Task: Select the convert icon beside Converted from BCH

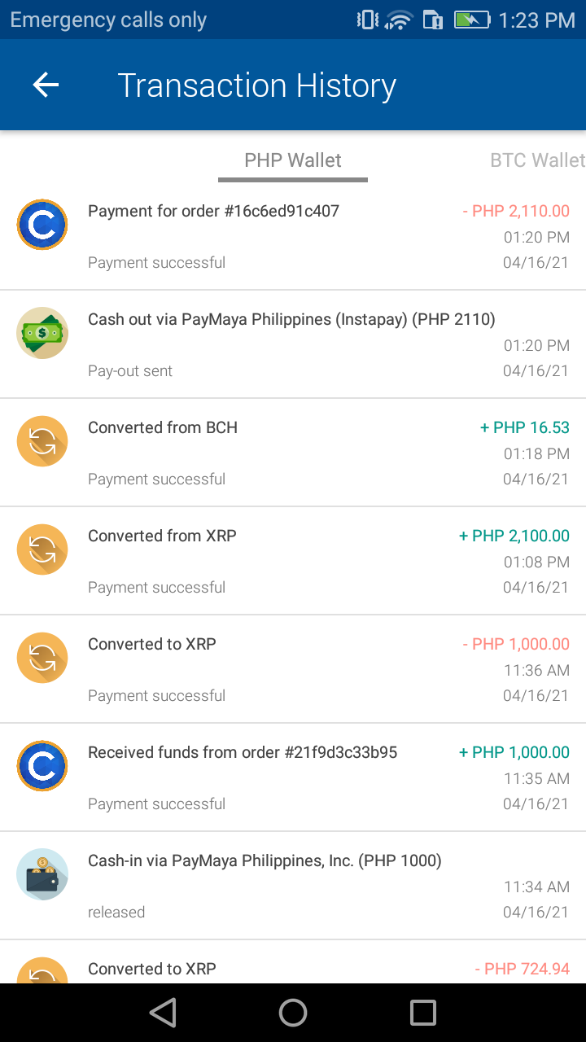Action: (42, 441)
